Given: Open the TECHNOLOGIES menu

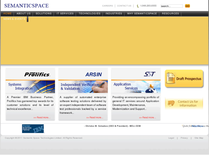Looking at the screenshot, I should point(89,14).
